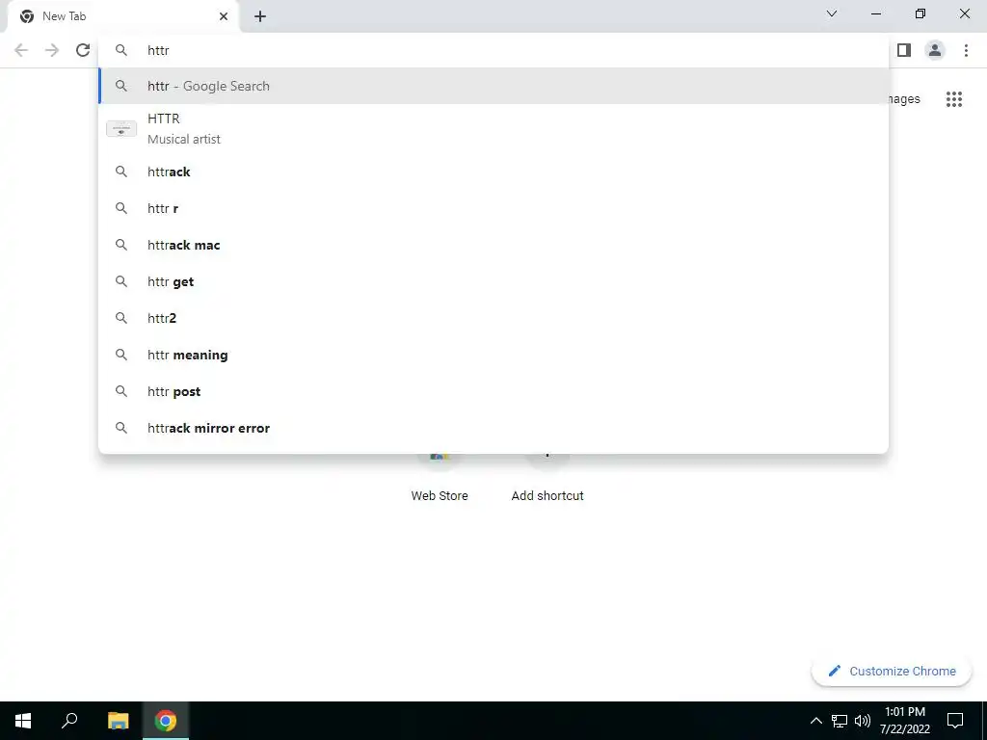Open the notification center icon
987x740 pixels.
[955, 721]
